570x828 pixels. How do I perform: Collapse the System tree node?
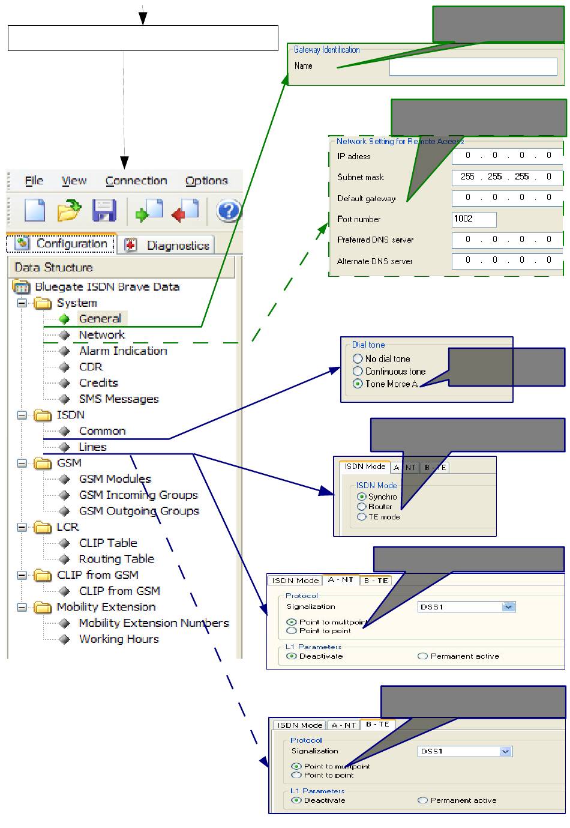click(22, 303)
